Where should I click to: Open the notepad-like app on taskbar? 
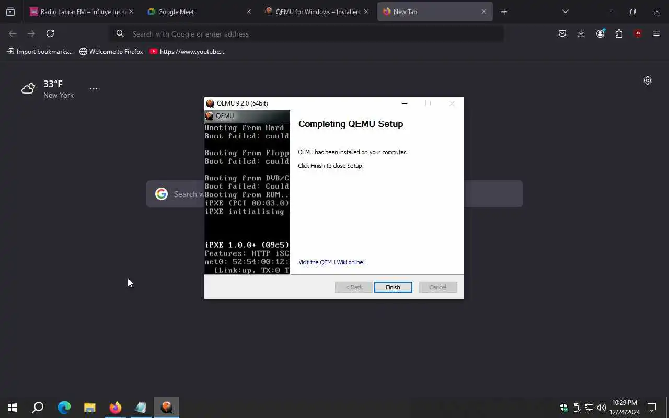click(141, 408)
